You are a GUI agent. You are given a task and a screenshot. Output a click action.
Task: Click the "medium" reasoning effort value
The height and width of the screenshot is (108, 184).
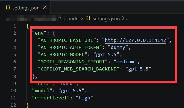[x=125, y=62]
